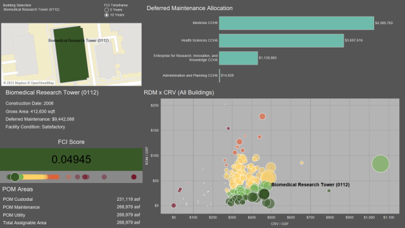Click the Deferred Maintenance: $9,442,088 text
The height and width of the screenshot is (228, 405).
pos(40,119)
